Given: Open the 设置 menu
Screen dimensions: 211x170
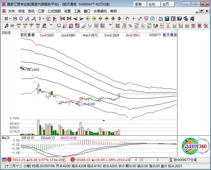Looking at the screenshot, I should [x=67, y=11].
